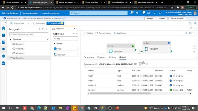The width and height of the screenshot is (198, 111).
Task: Click Add trigger
Action: (120, 33)
